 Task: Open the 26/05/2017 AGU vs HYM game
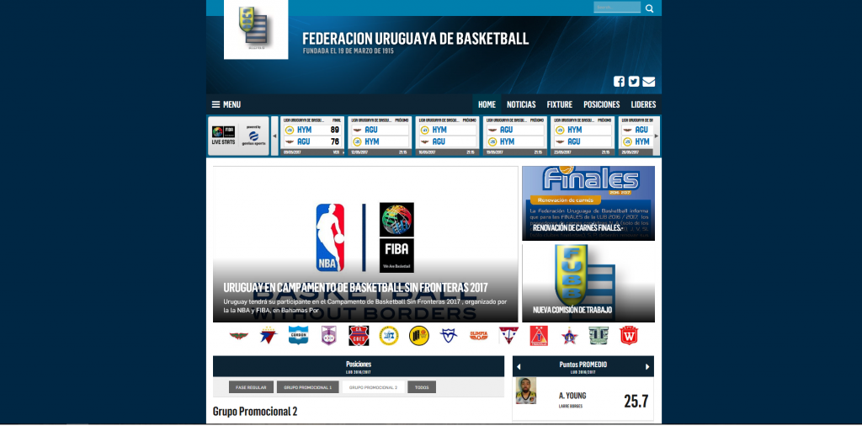[636, 136]
